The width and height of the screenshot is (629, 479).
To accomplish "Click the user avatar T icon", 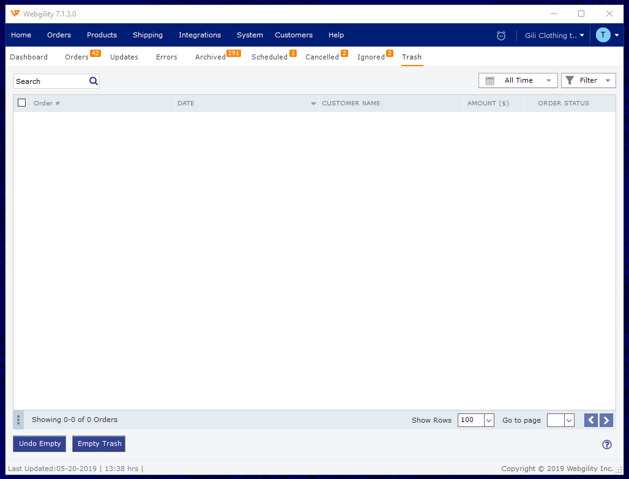I will 603,35.
